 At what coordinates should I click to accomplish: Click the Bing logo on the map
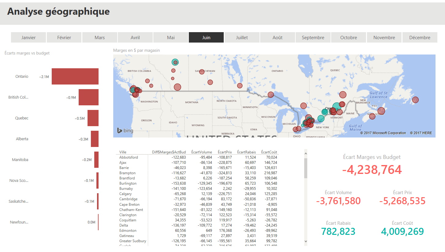click(x=125, y=131)
